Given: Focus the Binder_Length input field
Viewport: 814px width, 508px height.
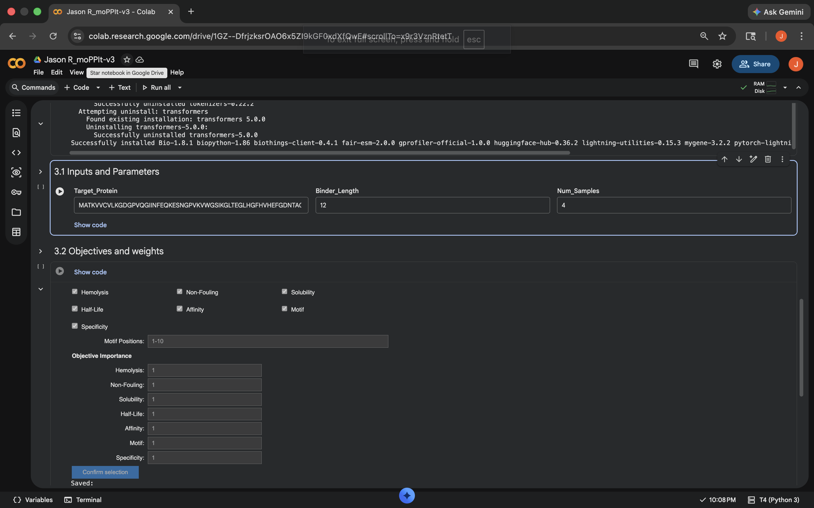Looking at the screenshot, I should (x=432, y=205).
